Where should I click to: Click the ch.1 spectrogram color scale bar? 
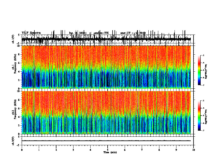[x=199, y=70]
